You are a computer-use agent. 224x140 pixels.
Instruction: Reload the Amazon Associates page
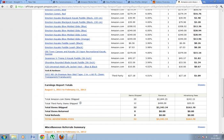click(x=11, y=7)
